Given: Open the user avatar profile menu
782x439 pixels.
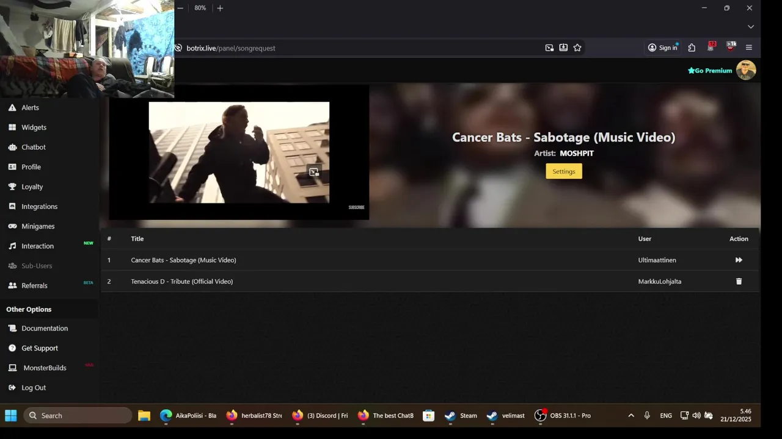Looking at the screenshot, I should coord(746,70).
